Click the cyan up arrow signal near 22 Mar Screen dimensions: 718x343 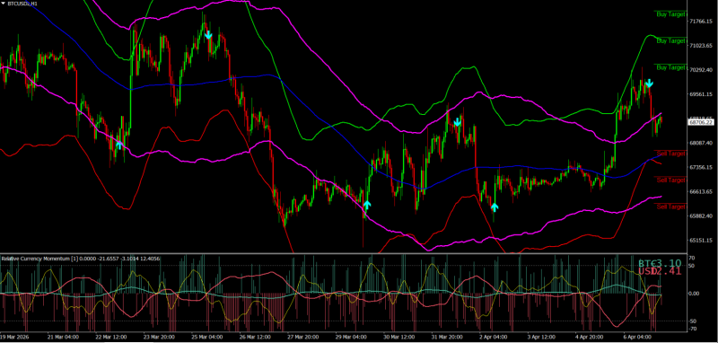click(119, 145)
